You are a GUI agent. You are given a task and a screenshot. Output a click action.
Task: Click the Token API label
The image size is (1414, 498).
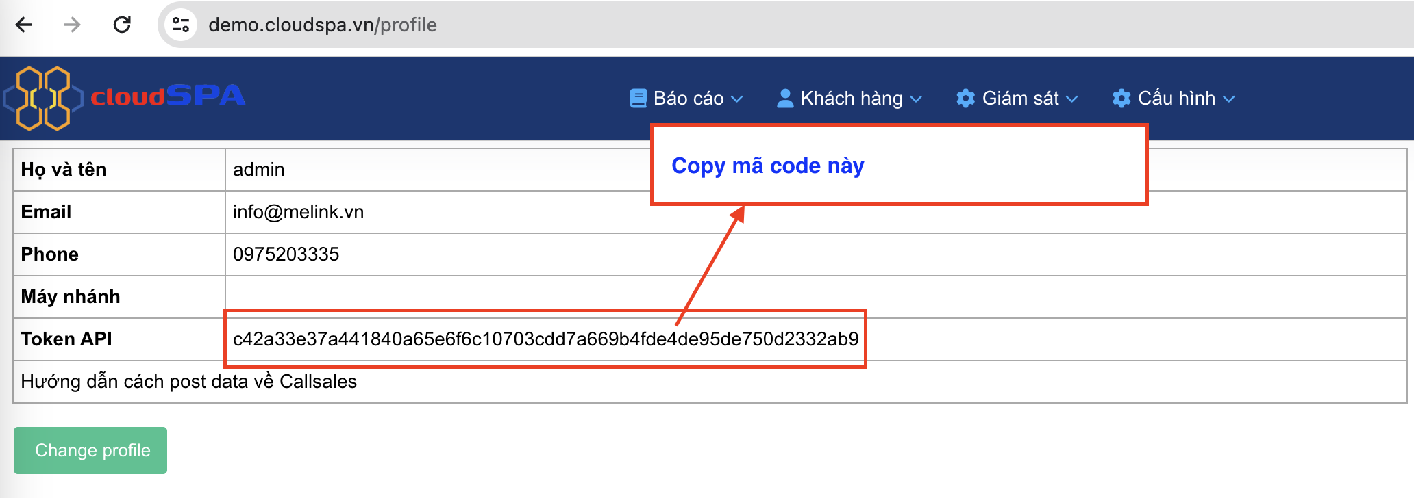(66, 339)
